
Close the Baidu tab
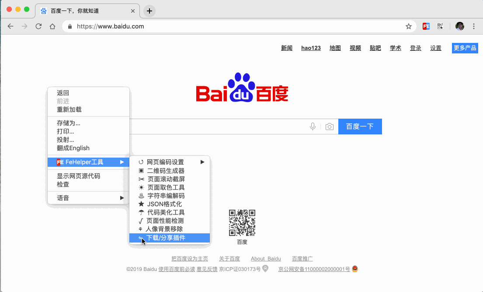pyautogui.click(x=133, y=11)
